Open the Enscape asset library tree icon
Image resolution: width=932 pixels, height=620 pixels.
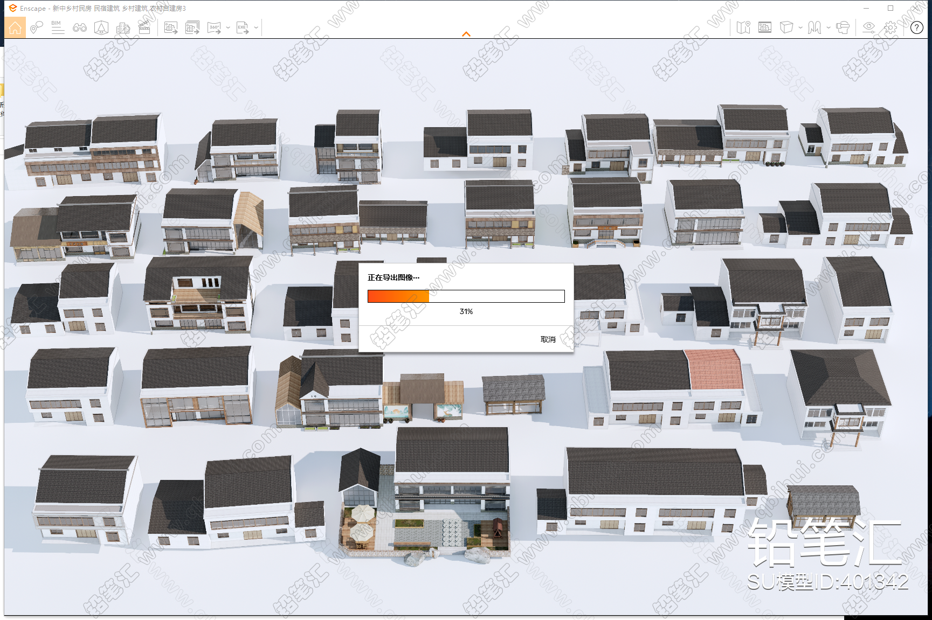tap(101, 27)
